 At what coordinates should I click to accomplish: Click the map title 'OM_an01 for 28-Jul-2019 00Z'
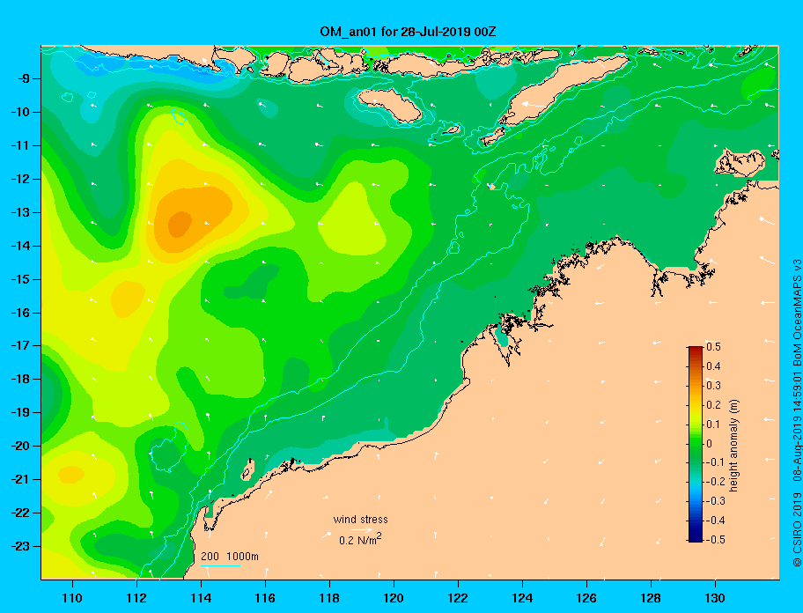[x=408, y=32]
